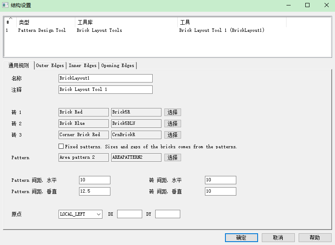The image size is (335, 245).
Task: Open help with the 帮助 button
Action: [315, 237]
